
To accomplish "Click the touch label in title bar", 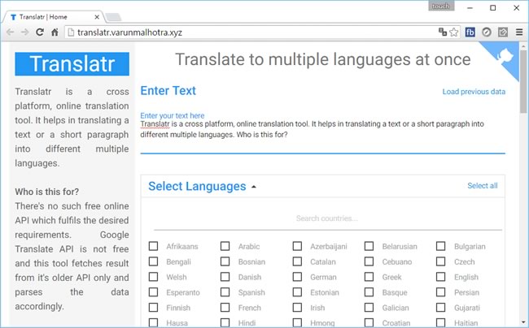I will pos(440,6).
